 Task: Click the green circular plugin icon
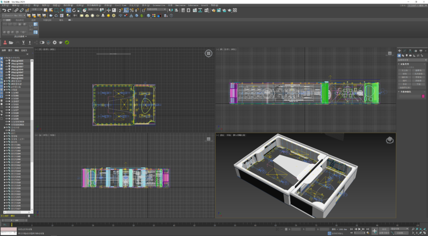coord(67,42)
